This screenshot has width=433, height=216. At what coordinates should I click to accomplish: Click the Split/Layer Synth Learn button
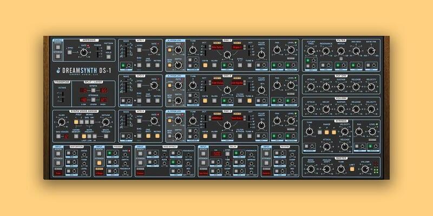[93, 90]
